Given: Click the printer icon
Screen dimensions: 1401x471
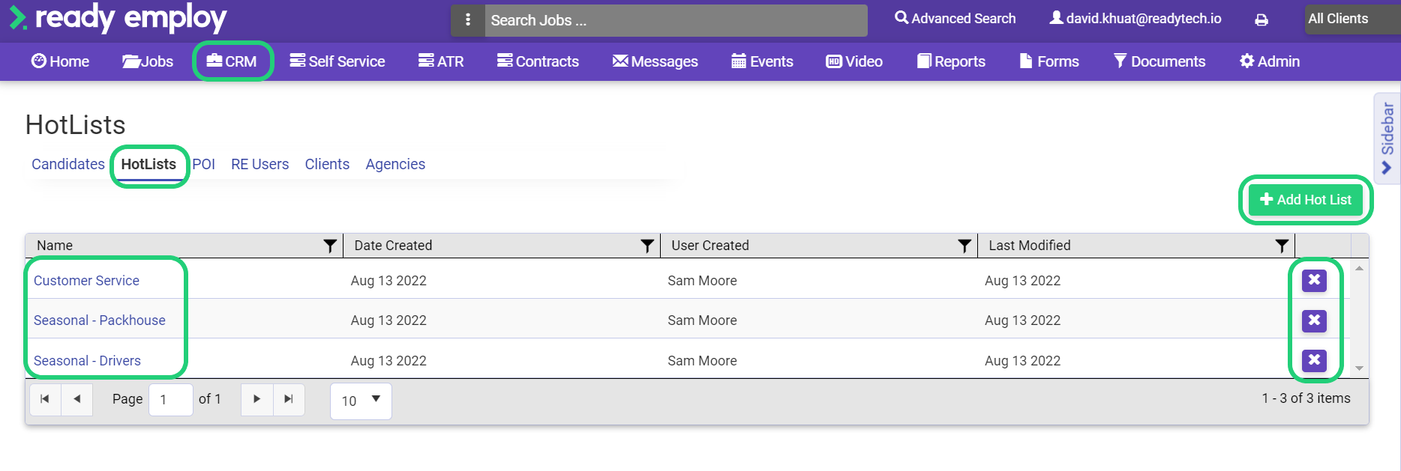Looking at the screenshot, I should click(x=1261, y=20).
